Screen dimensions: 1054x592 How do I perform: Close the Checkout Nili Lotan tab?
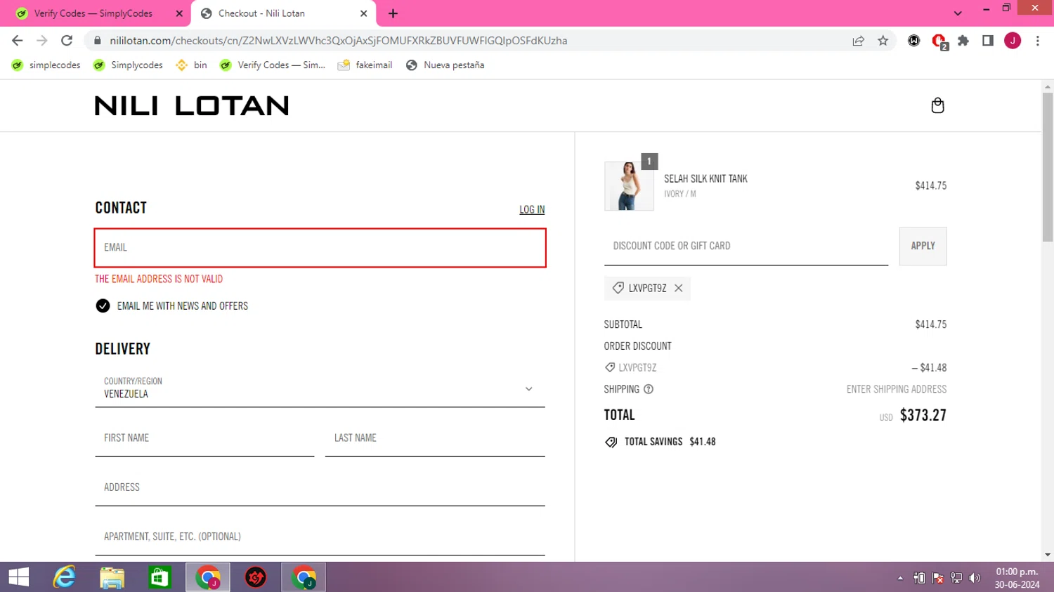tap(364, 13)
